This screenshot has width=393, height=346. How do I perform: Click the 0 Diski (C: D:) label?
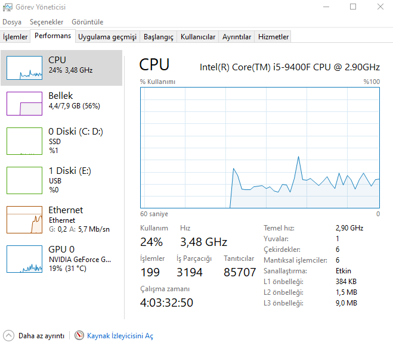point(76,132)
